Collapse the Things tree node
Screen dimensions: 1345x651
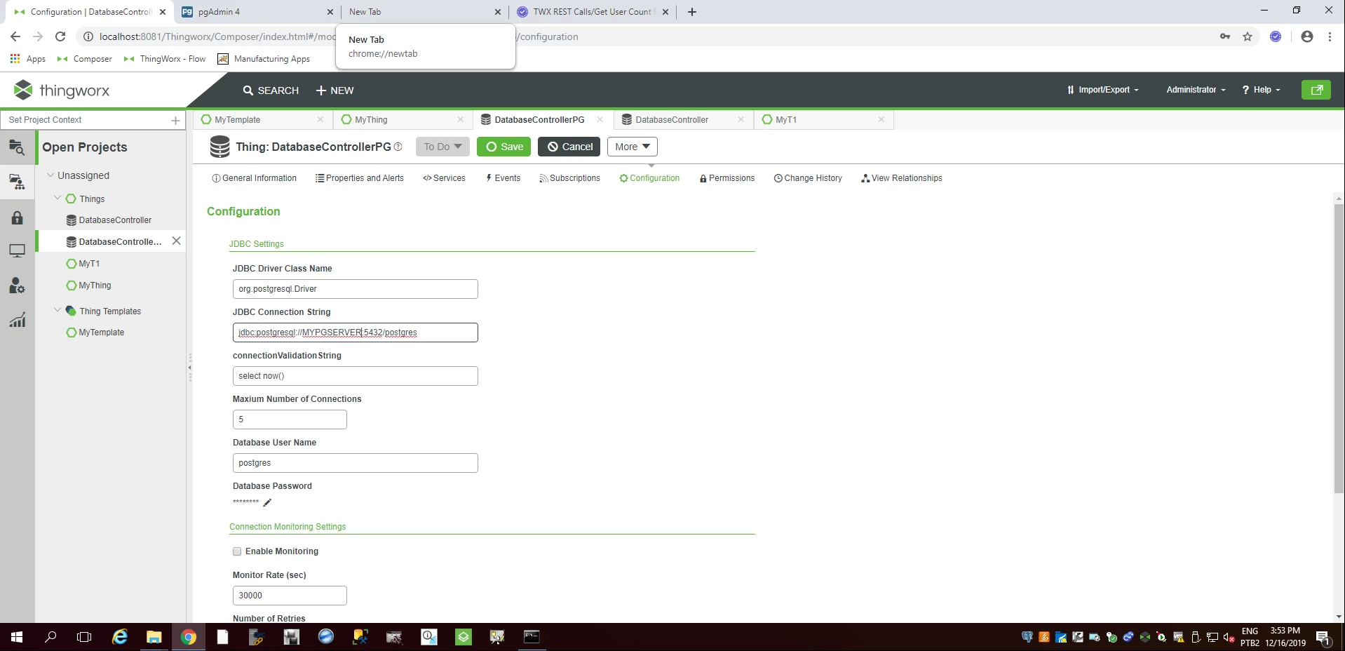(58, 199)
